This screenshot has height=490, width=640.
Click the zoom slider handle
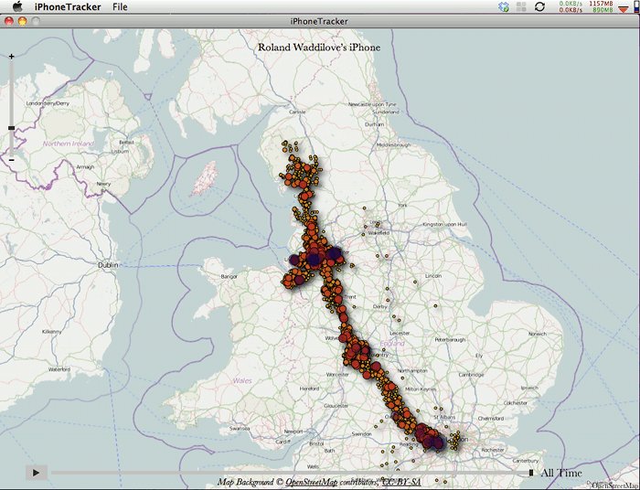click(x=11, y=128)
